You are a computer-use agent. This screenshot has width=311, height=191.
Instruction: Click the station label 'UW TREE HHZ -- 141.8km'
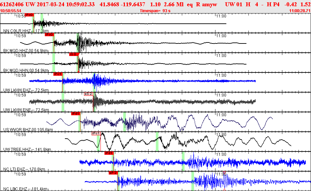27,150
